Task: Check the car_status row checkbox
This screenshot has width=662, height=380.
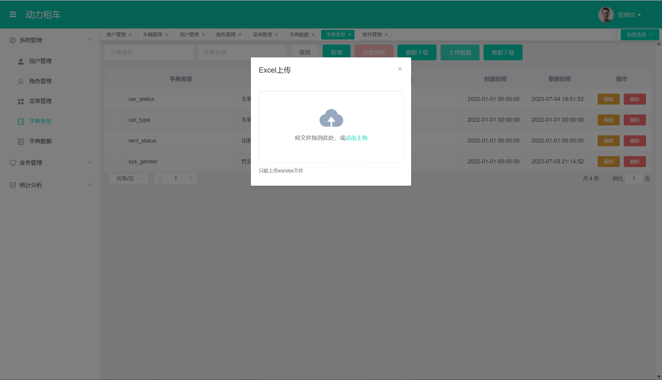Action: (111, 99)
